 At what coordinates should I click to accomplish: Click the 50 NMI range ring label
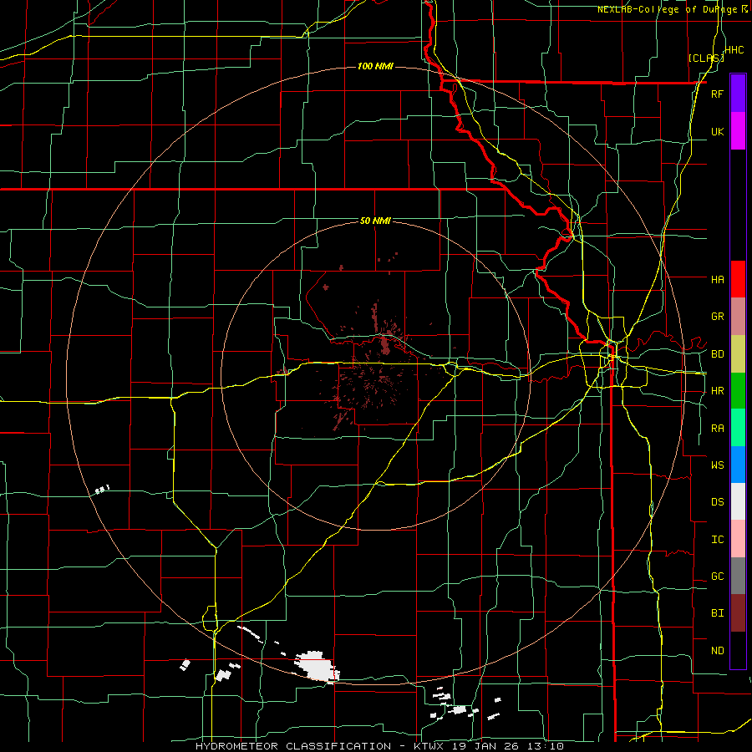[375, 221]
